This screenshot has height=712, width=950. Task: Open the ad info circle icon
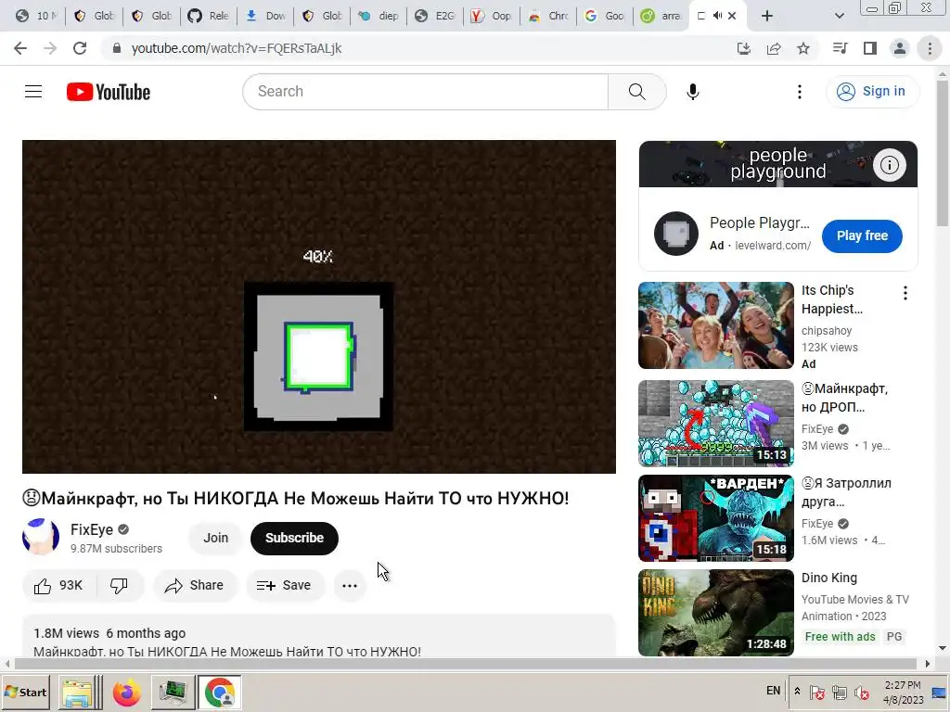[889, 165]
